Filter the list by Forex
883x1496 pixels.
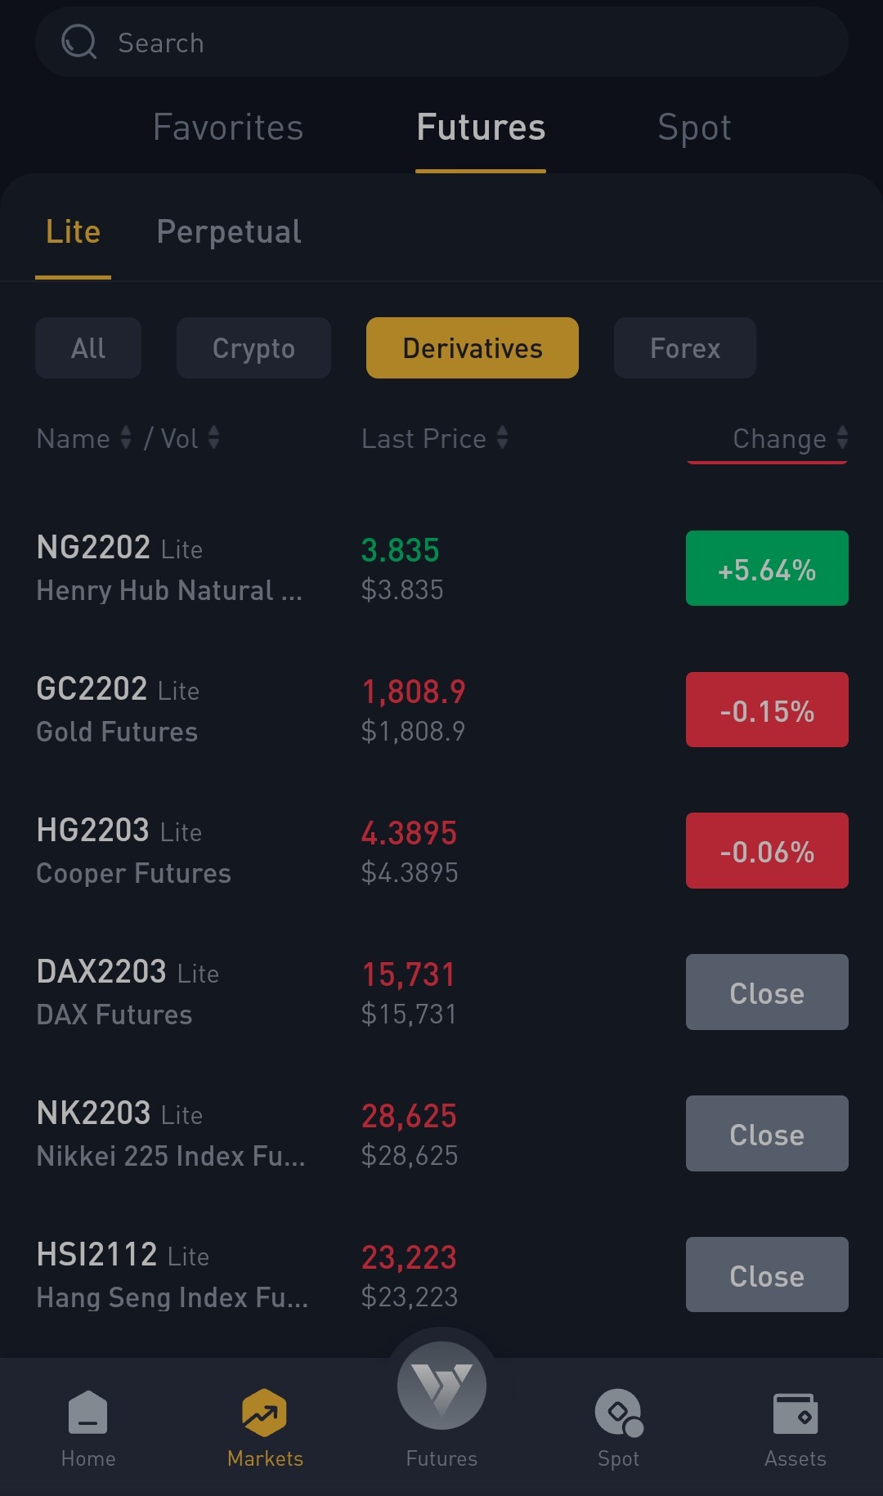[685, 348]
